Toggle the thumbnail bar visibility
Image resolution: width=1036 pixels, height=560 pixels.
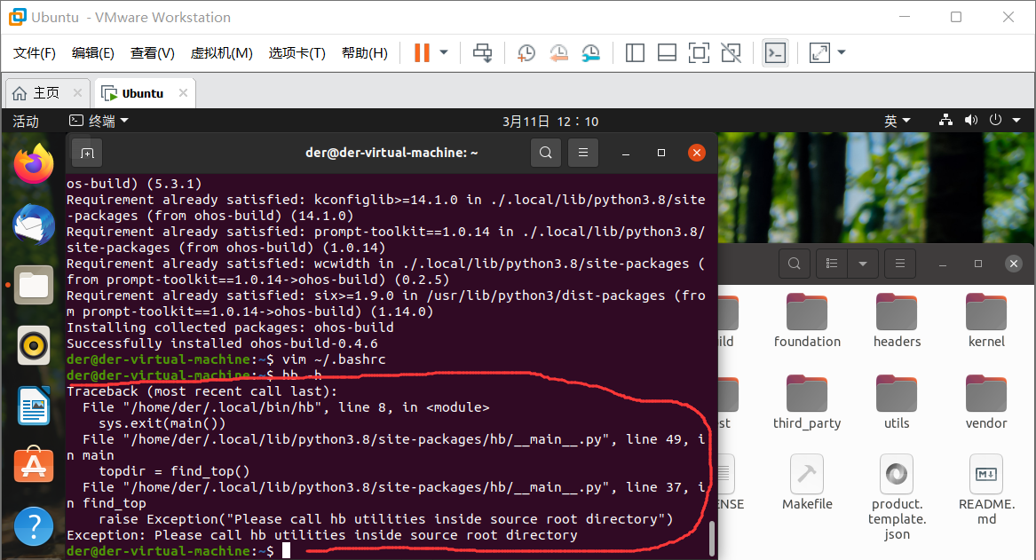[667, 52]
